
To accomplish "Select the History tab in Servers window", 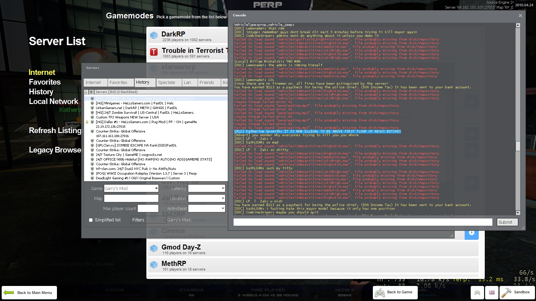I will [x=145, y=82].
